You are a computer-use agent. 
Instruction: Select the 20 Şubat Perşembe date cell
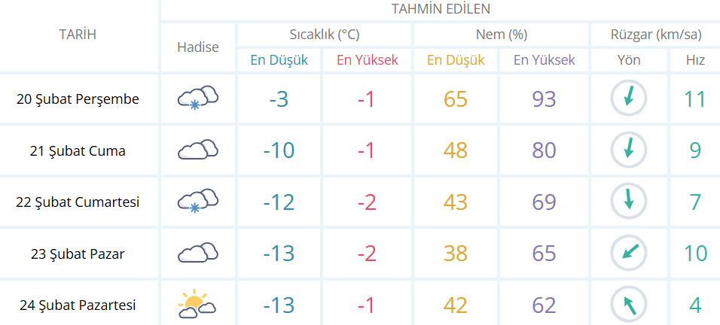pyautogui.click(x=78, y=99)
